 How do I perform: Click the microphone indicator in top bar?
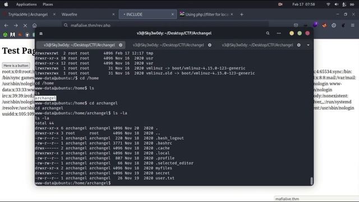click(x=344, y=4)
